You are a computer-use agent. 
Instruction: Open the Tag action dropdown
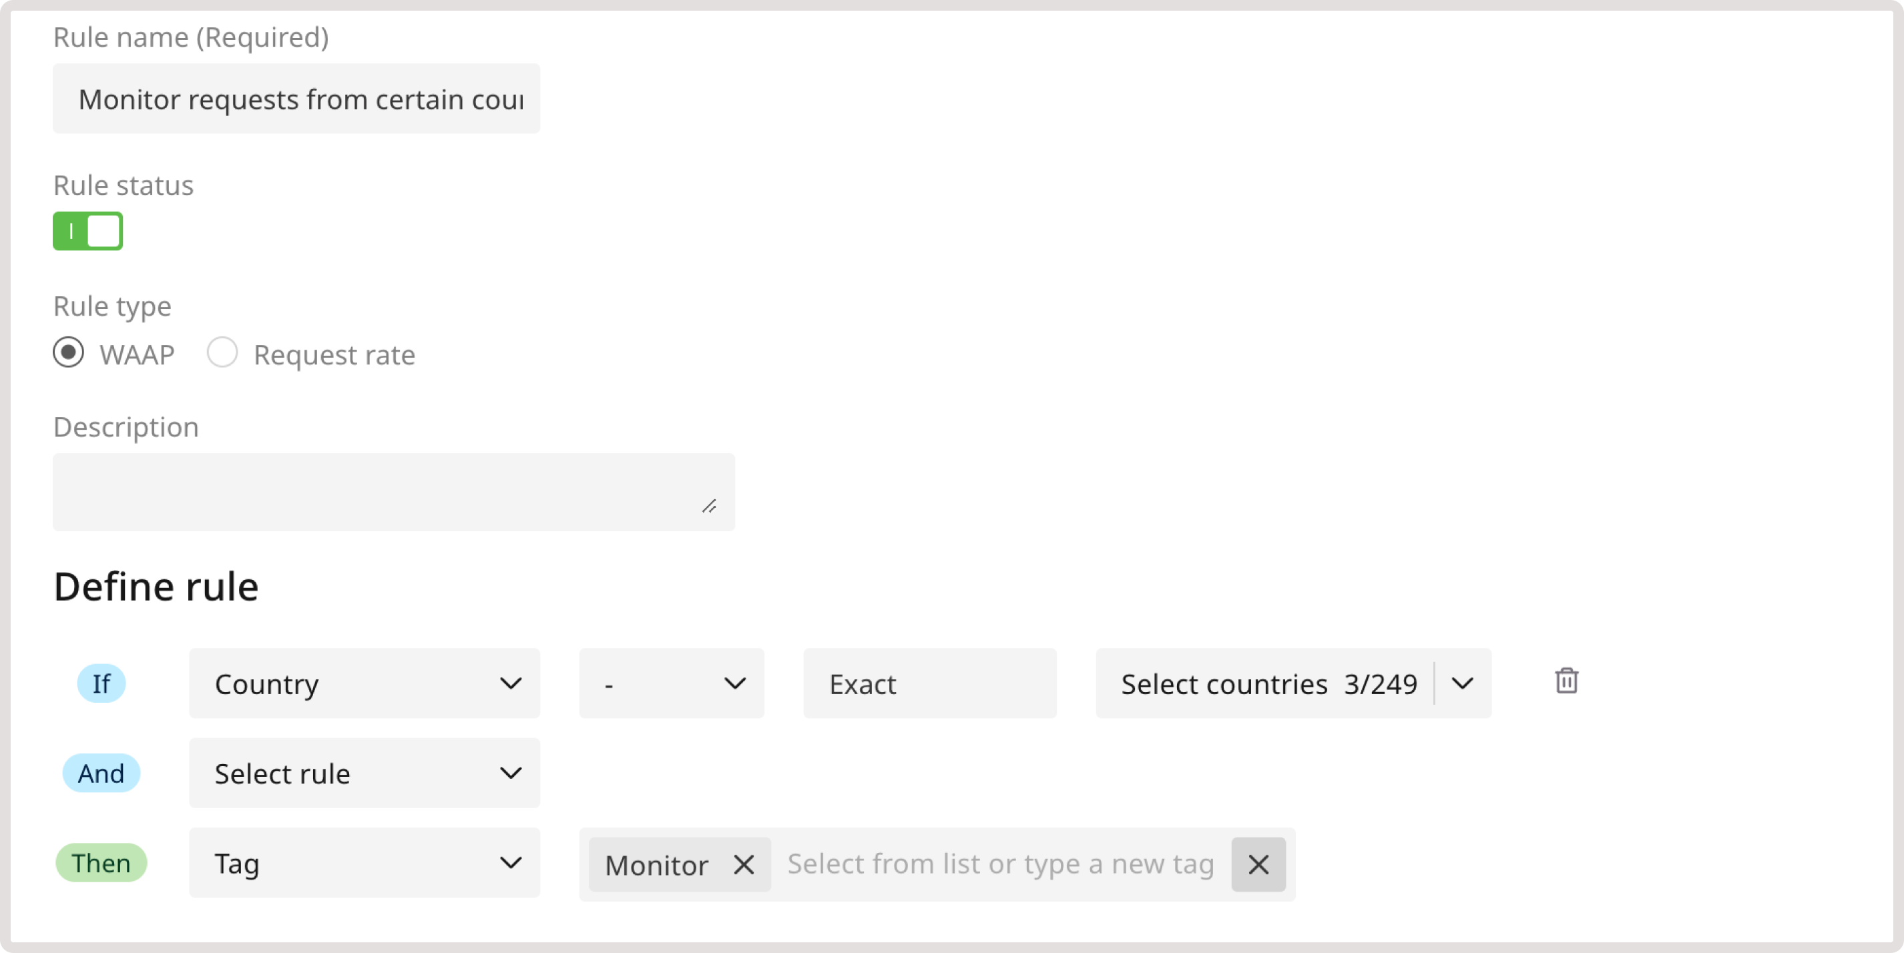click(x=365, y=863)
